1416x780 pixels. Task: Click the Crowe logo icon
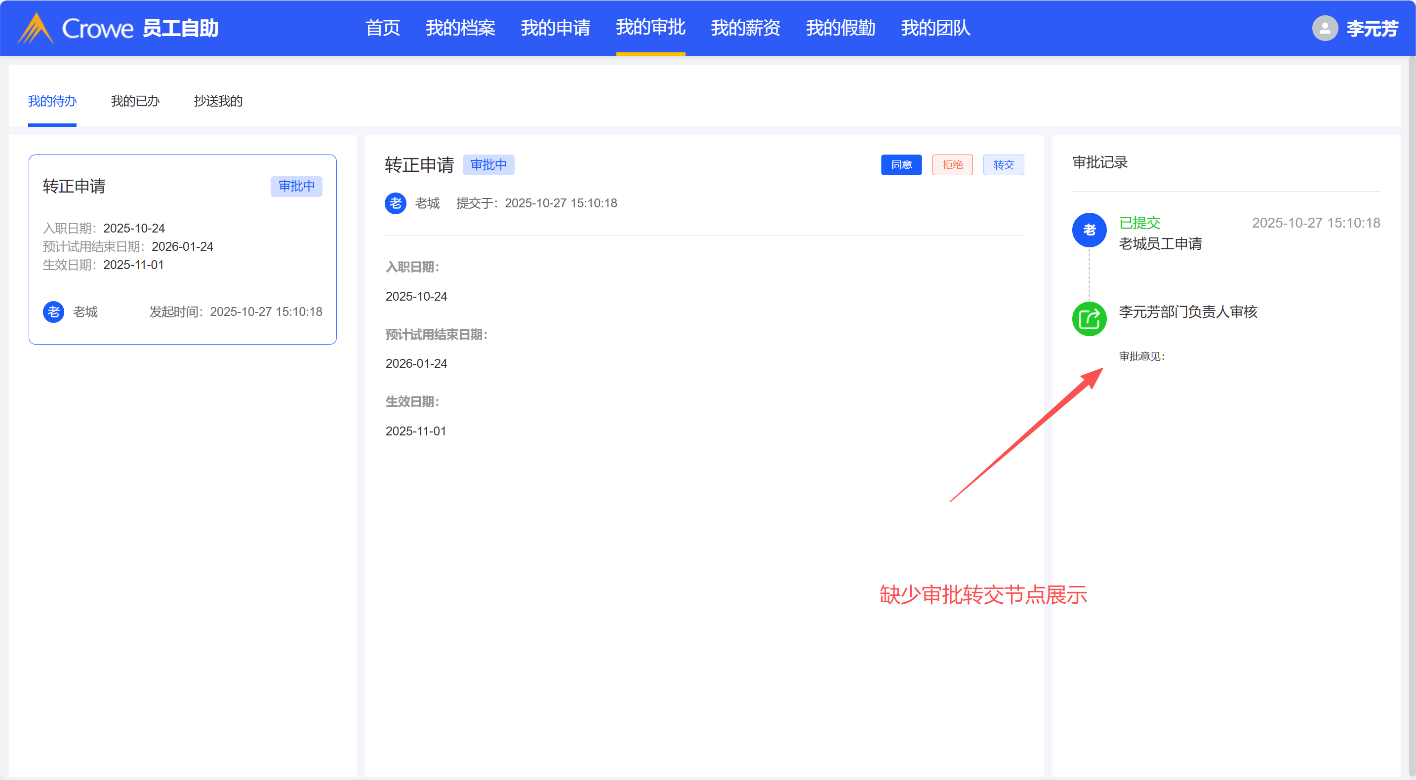coord(35,28)
